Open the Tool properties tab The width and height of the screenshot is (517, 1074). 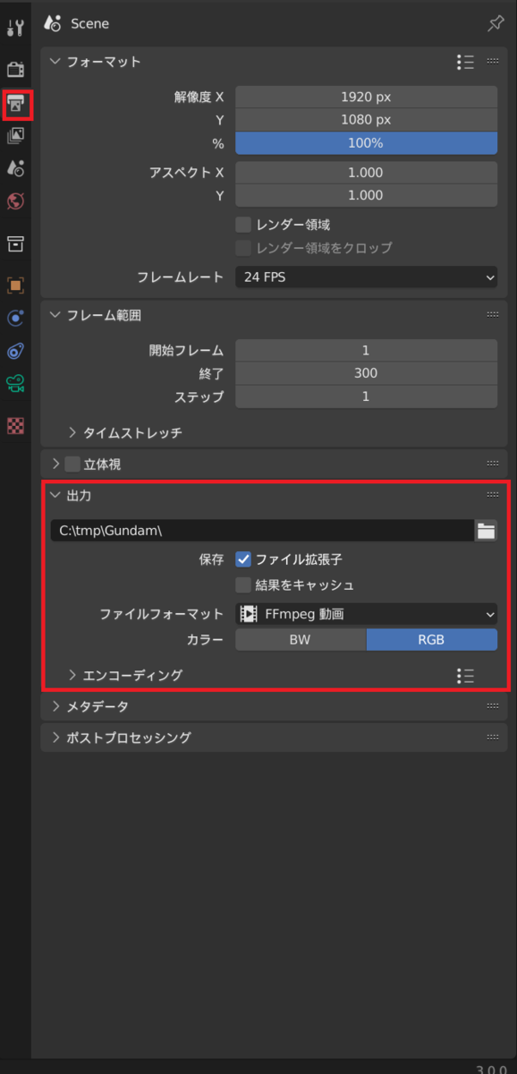point(15,27)
